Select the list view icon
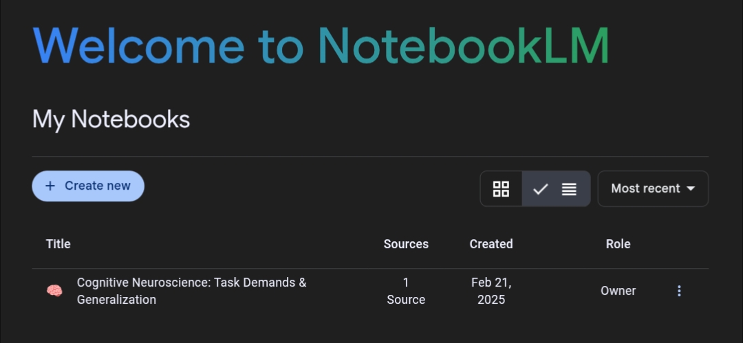This screenshot has height=343, width=743. pyautogui.click(x=569, y=189)
